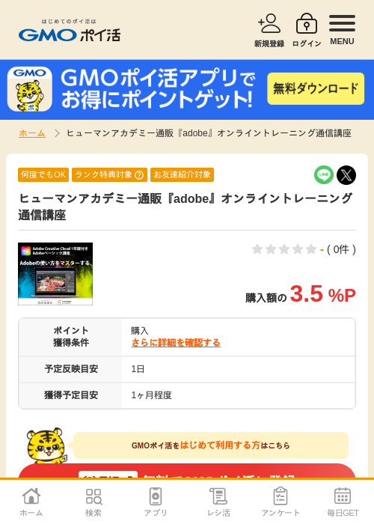Follow the ホーム breadcrumb link

[32, 133]
